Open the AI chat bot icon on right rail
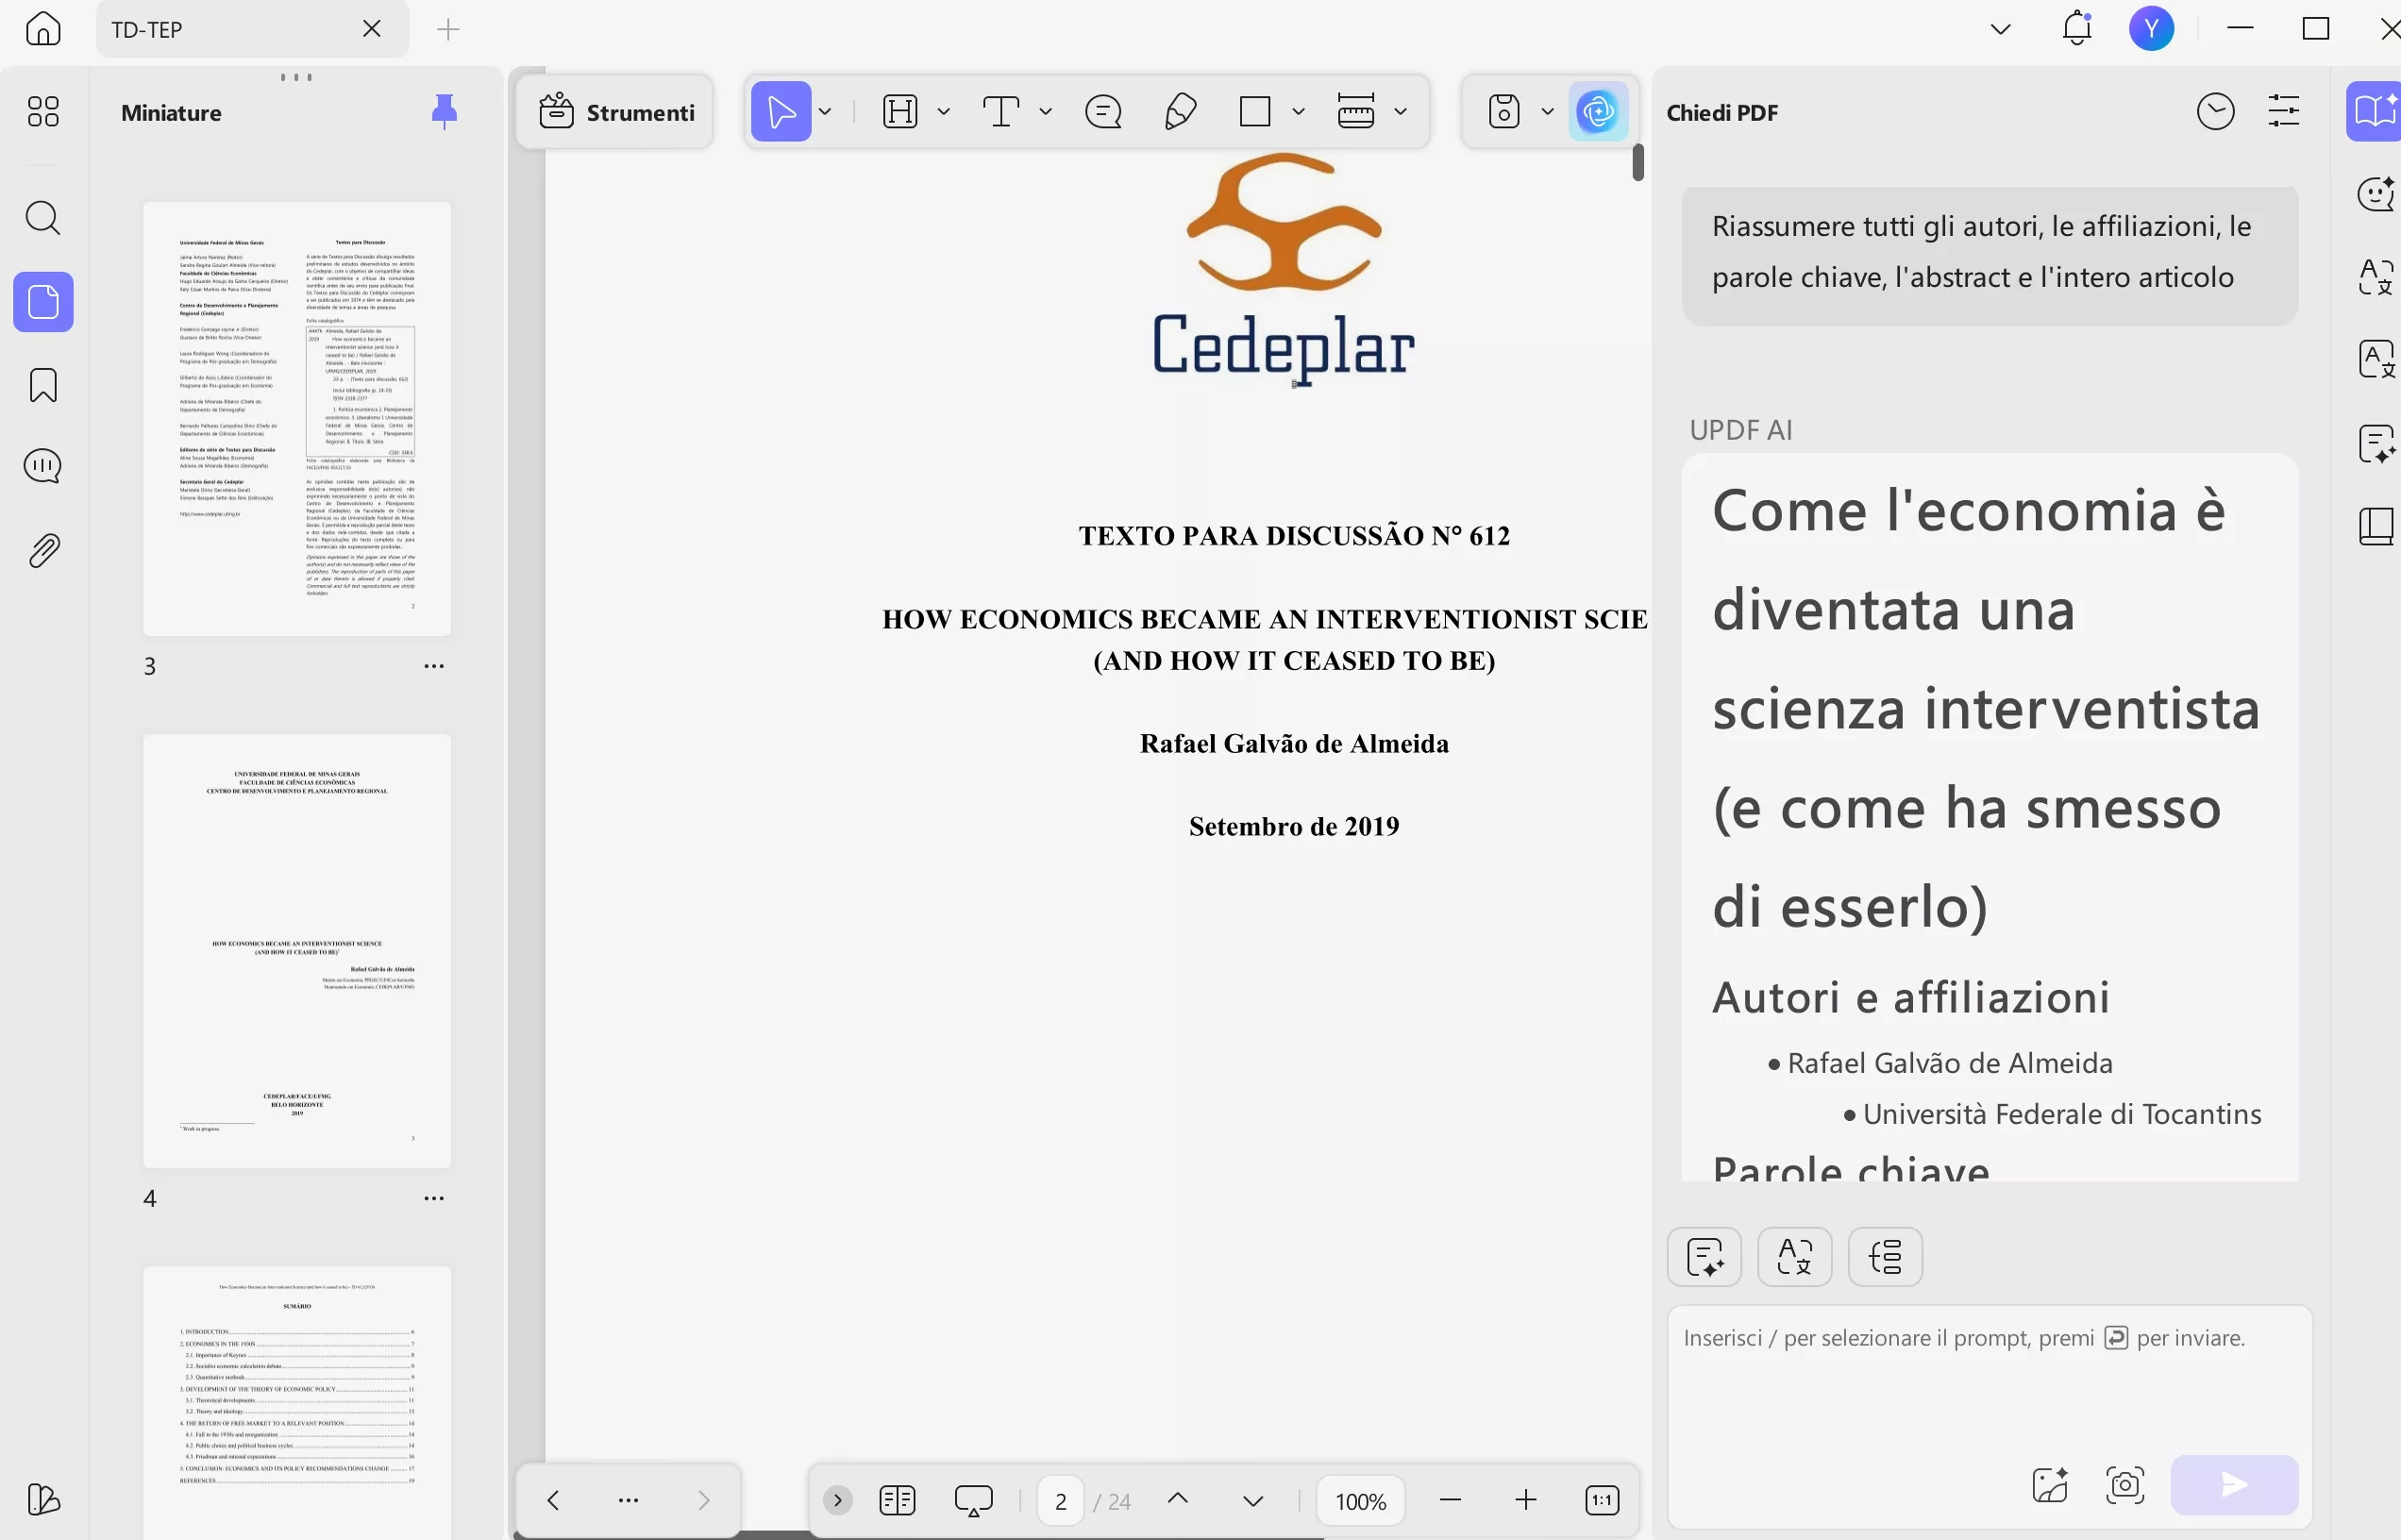This screenshot has height=1540, width=2401. [x=2376, y=194]
